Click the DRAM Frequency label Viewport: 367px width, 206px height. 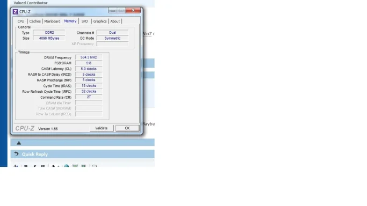tap(57, 58)
